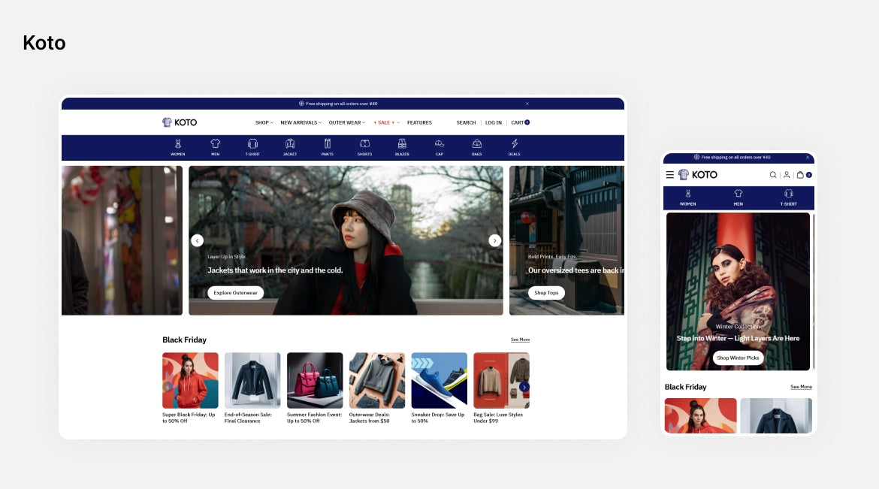Open the Bags category icon
Viewport: 879px width, 489px height.
click(477, 143)
